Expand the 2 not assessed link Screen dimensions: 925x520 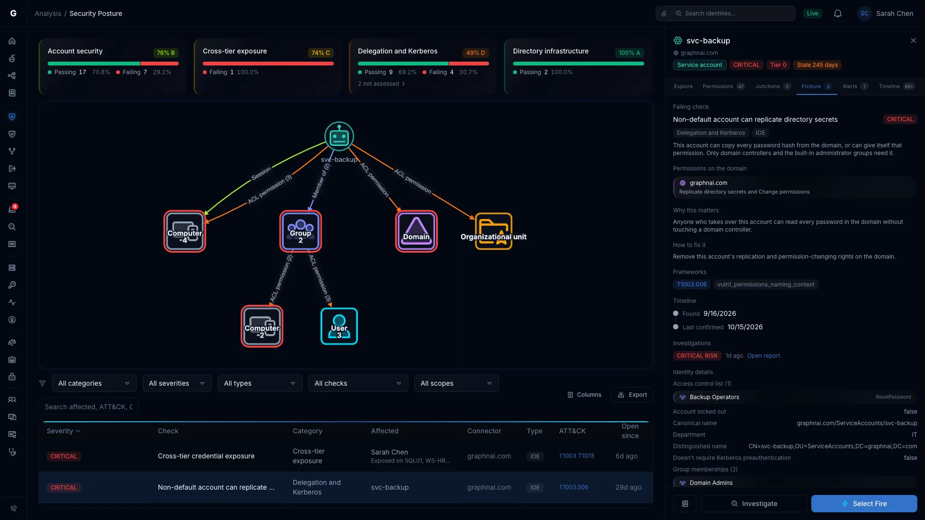click(382, 84)
